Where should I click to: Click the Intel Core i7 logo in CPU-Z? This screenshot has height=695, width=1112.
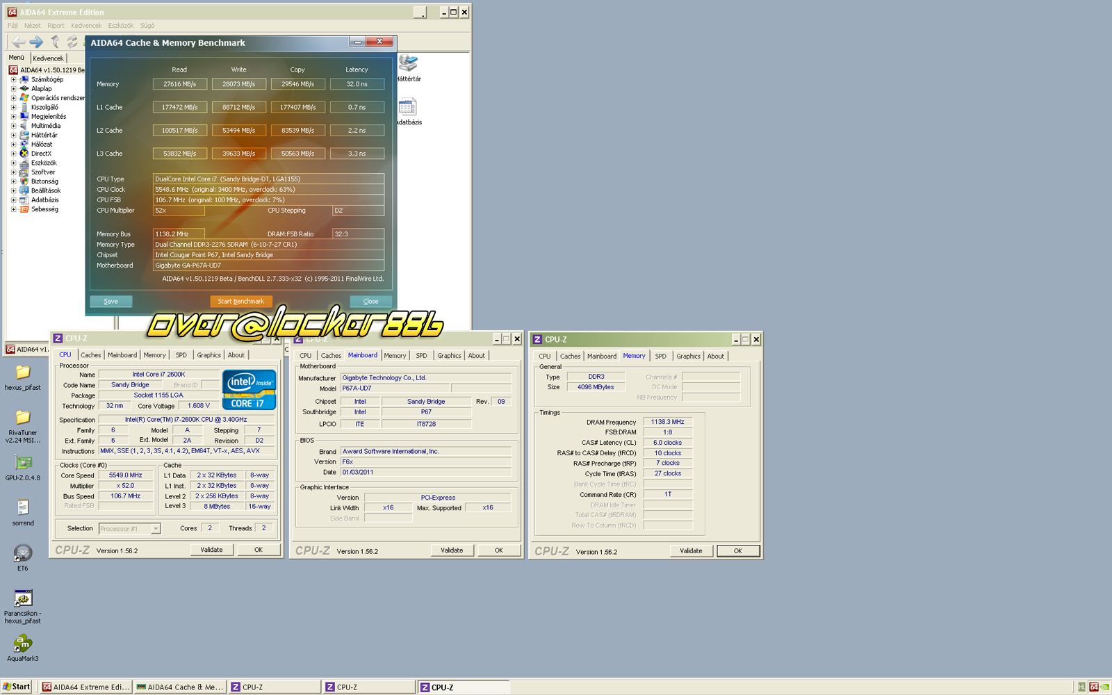250,389
